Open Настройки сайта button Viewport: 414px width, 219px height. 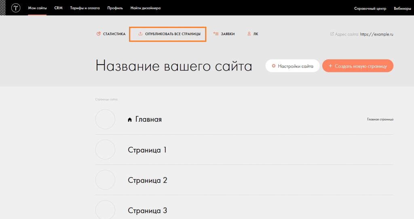pos(293,66)
